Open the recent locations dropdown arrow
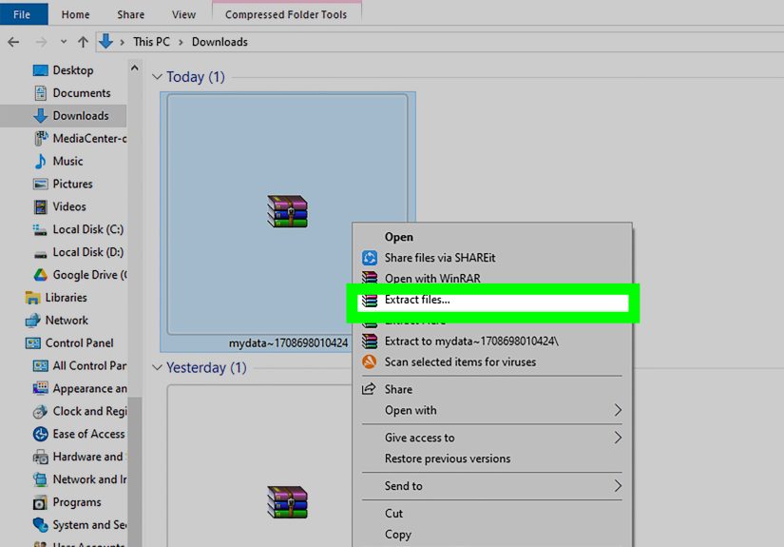The height and width of the screenshot is (547, 784). coord(64,42)
